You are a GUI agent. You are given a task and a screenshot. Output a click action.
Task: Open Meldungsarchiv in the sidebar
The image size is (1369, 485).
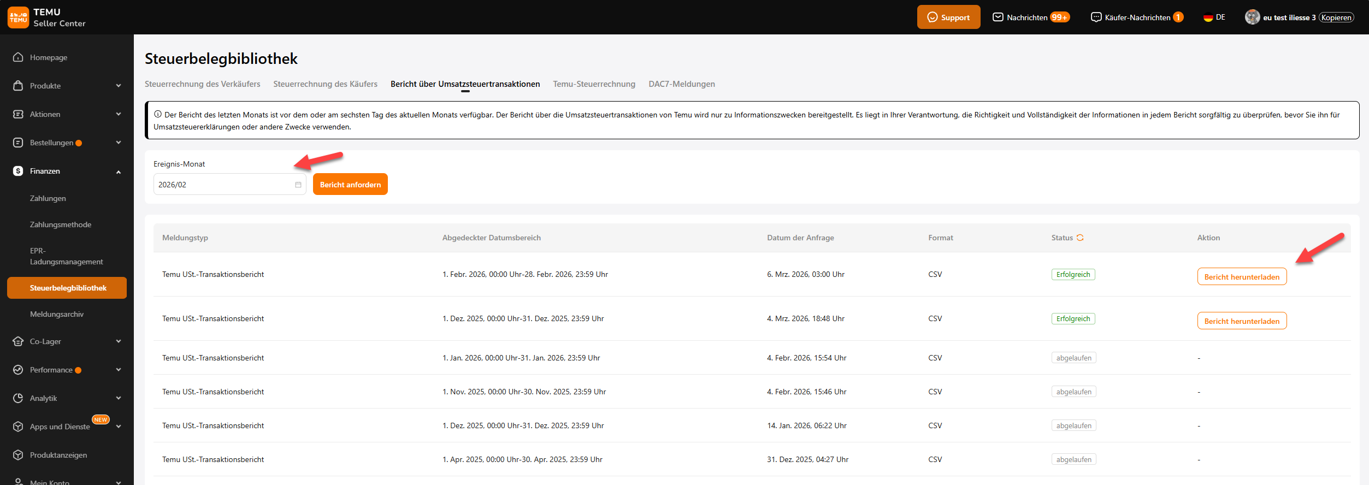pos(57,314)
